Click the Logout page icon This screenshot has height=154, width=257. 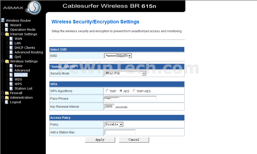click(x=7, y=102)
